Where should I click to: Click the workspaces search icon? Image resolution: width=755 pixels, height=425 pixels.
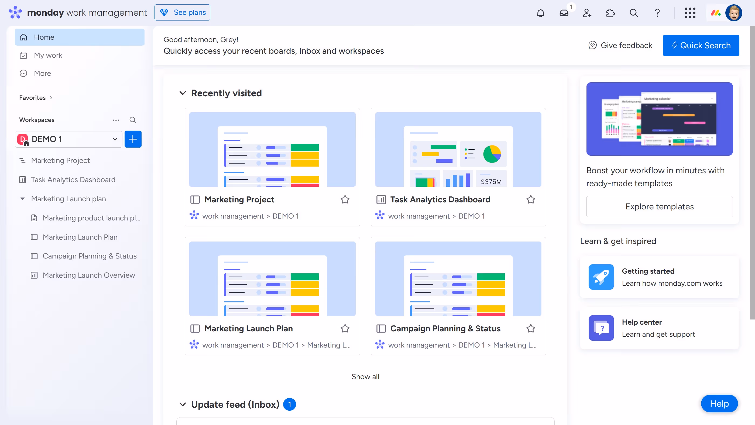[x=132, y=120]
